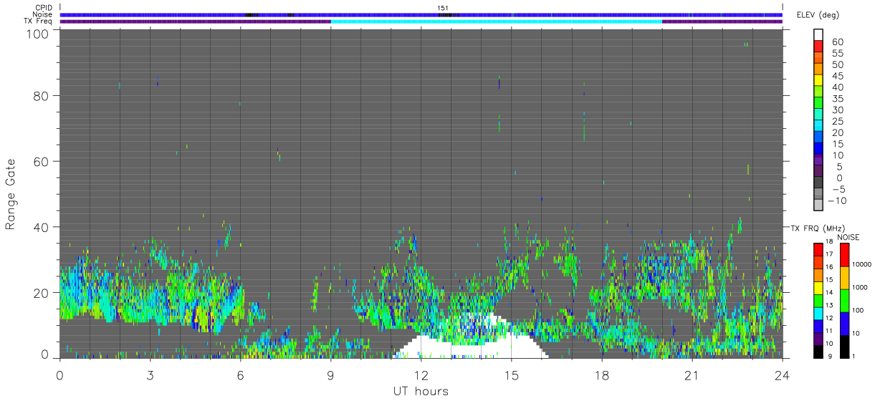Click the 'ELEV (deg)' colorbar title
This screenshot has height=406, width=880.
(817, 15)
